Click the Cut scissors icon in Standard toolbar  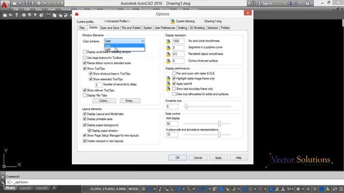(48, 15)
